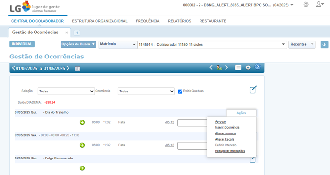
Task: Click Definir Intervalo menu entry
Action: point(226,145)
